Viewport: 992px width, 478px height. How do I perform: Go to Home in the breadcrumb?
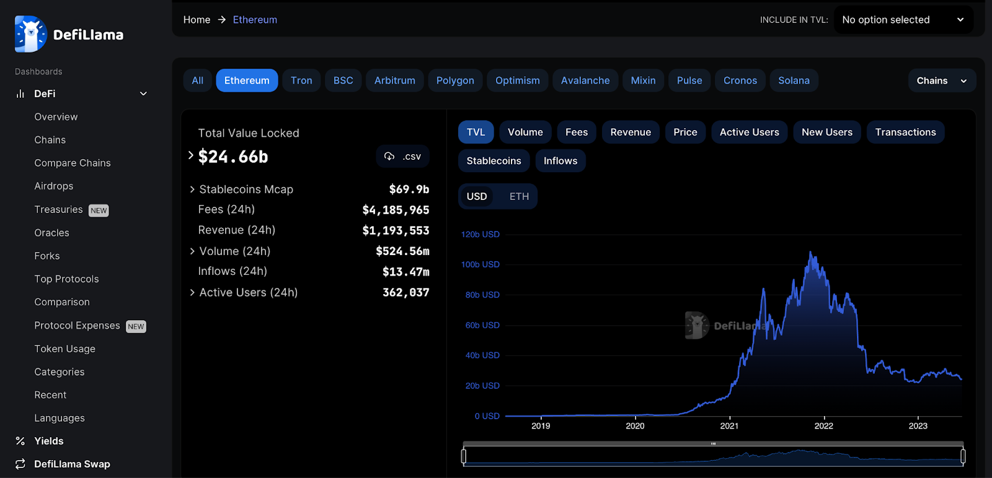coord(197,20)
